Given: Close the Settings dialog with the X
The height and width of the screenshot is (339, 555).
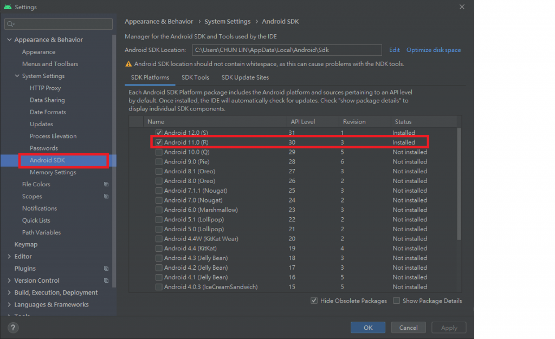Looking at the screenshot, I should click(x=462, y=6).
